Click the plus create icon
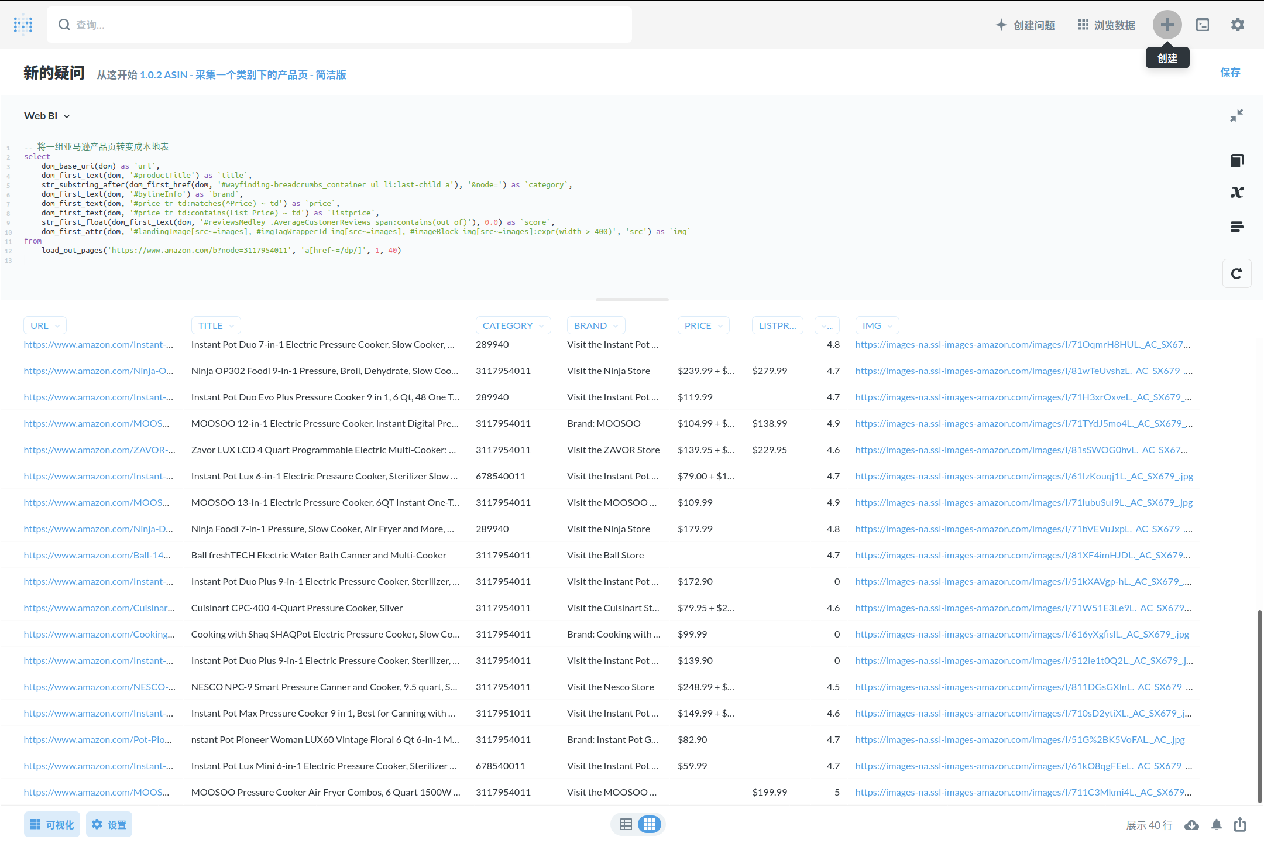This screenshot has height=843, width=1264. (x=1167, y=25)
